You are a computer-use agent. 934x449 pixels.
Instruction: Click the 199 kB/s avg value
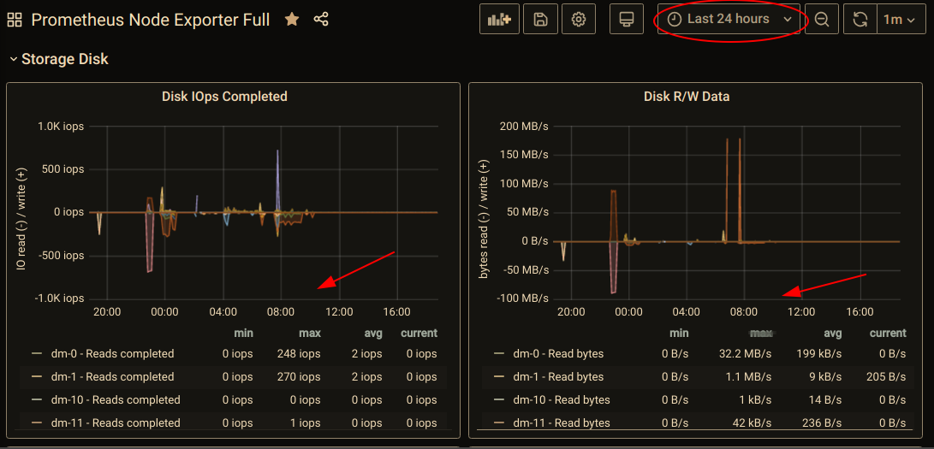pyautogui.click(x=819, y=354)
